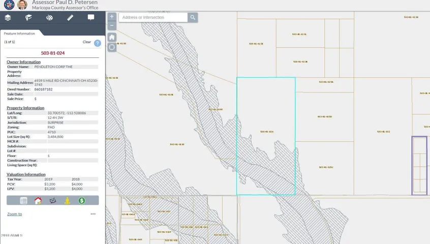Open the red house residential icon

38,201
